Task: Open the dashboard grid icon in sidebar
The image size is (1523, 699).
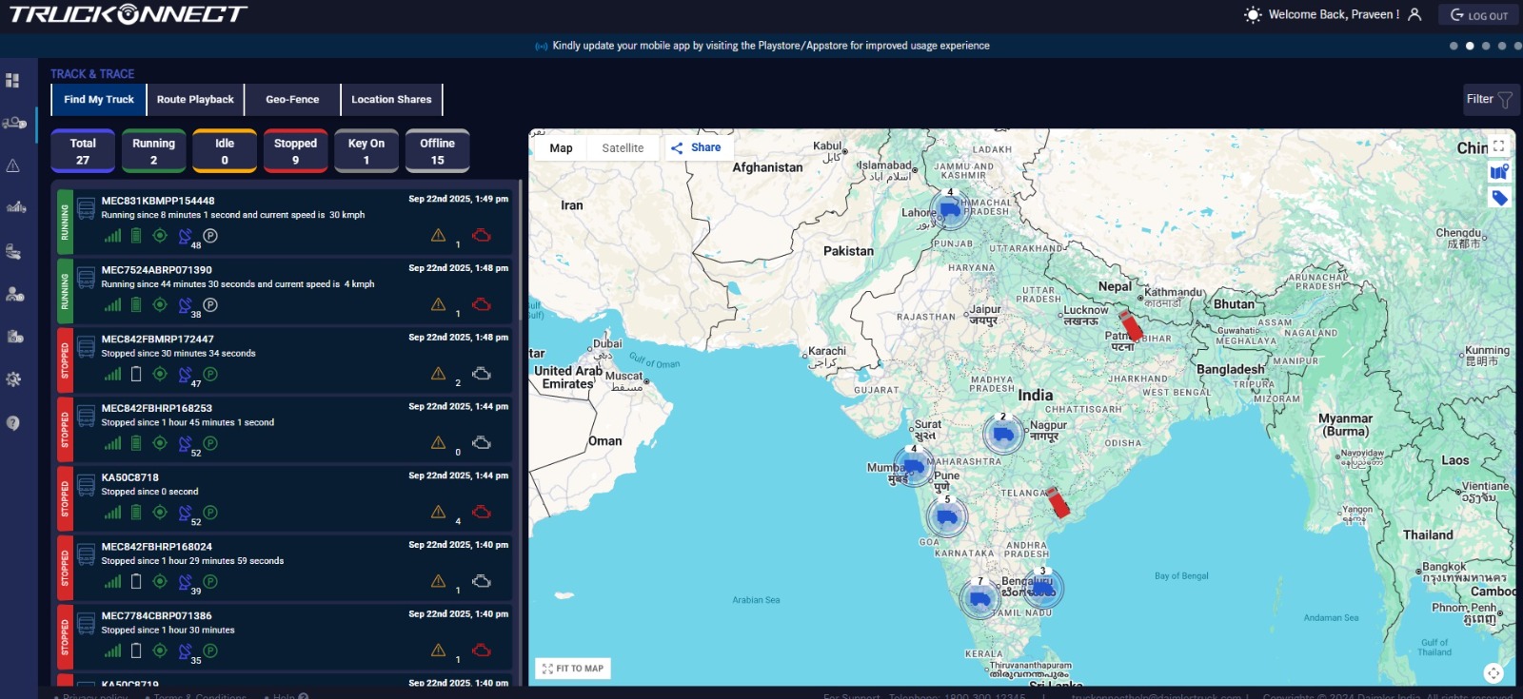Action: coord(12,81)
